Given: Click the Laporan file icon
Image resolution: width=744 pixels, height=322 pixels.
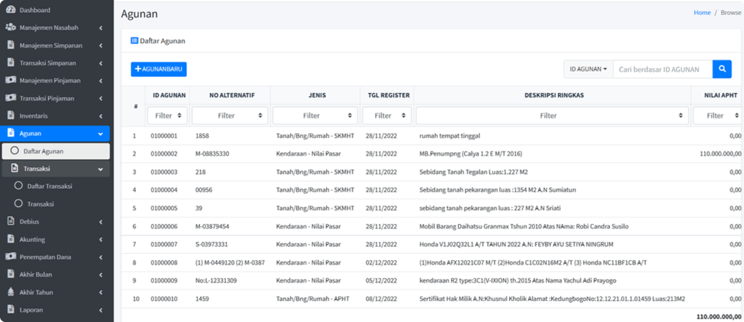Looking at the screenshot, I should pos(10,310).
